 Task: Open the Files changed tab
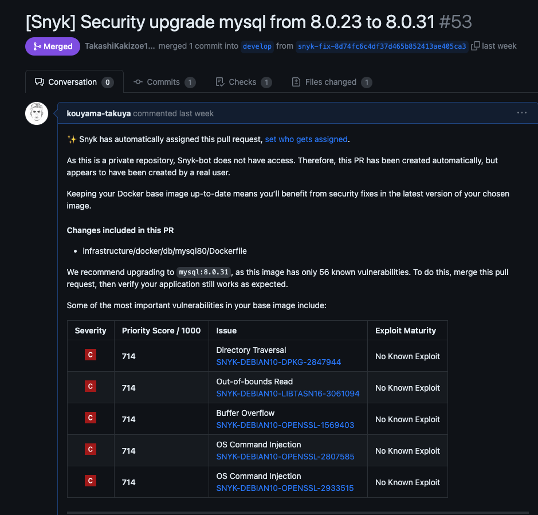point(331,82)
